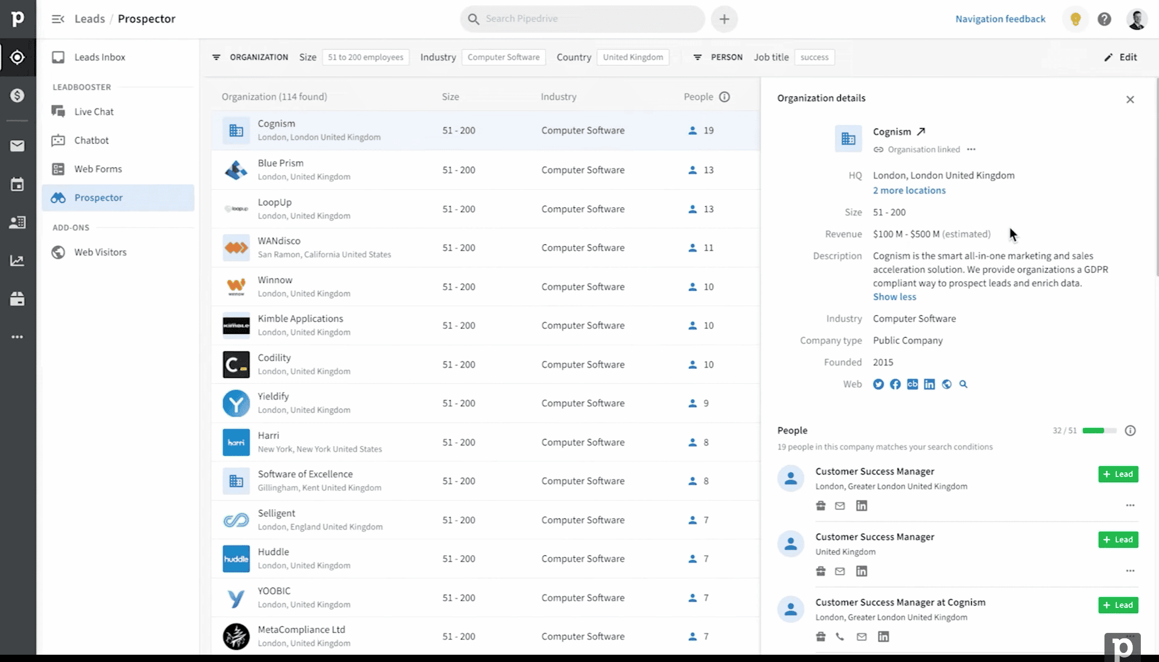Open the Cognism website globe icon

coord(946,385)
